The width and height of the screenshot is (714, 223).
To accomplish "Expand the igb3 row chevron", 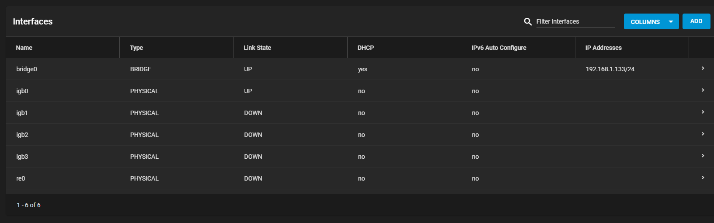I will 703,156.
